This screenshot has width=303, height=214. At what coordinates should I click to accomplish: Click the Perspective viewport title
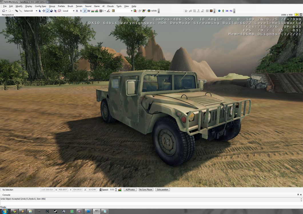8,15
